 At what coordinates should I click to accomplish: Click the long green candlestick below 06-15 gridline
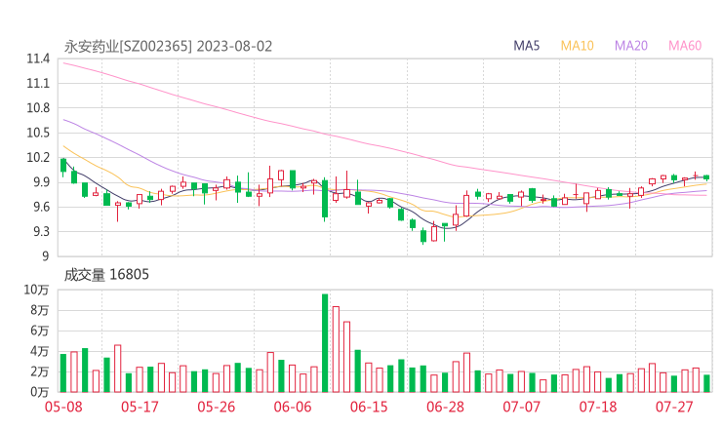325,199
